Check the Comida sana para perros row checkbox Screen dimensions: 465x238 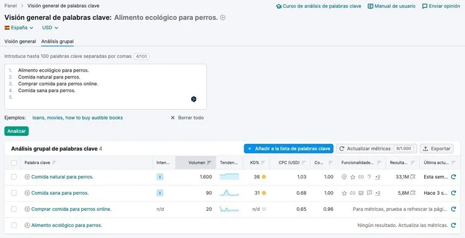pyautogui.click(x=14, y=193)
